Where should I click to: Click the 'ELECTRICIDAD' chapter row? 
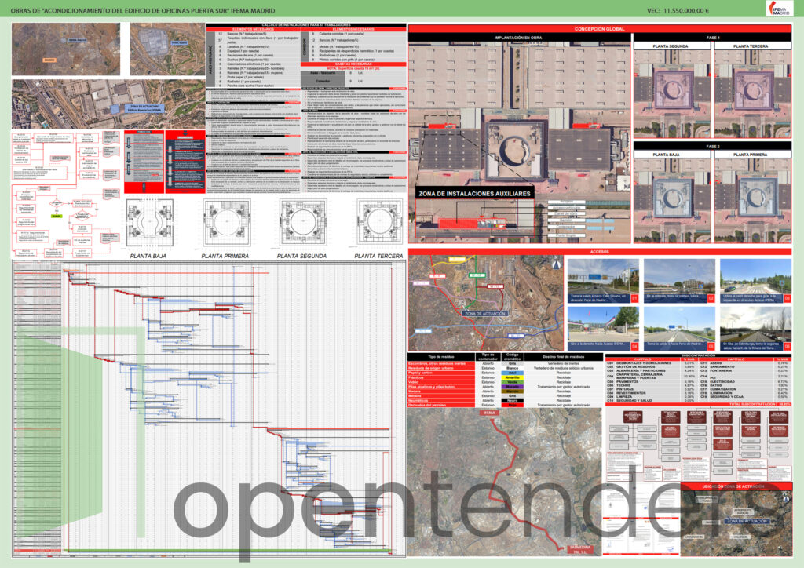[745, 381]
